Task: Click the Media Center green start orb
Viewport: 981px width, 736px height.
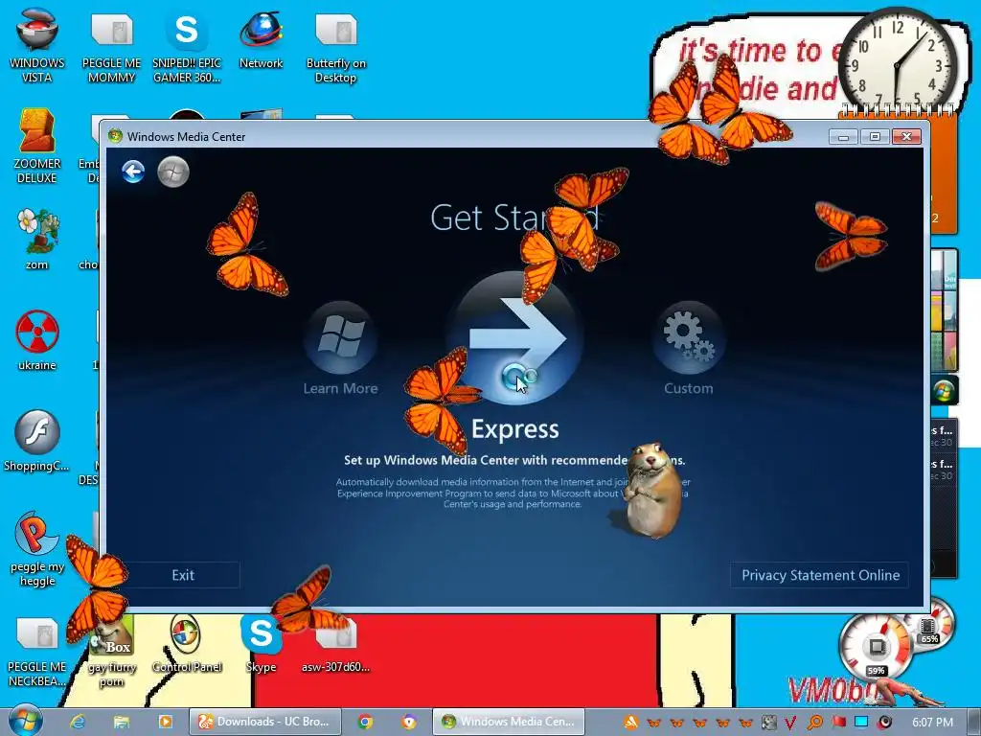Action: point(173,172)
